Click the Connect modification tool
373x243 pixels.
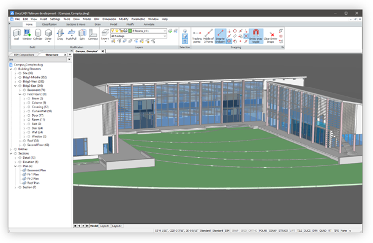tap(92, 34)
